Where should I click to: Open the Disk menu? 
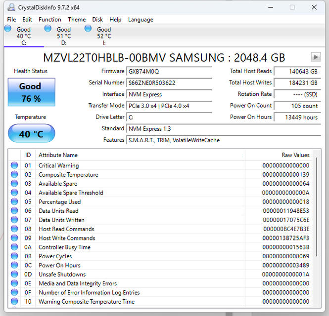97,20
